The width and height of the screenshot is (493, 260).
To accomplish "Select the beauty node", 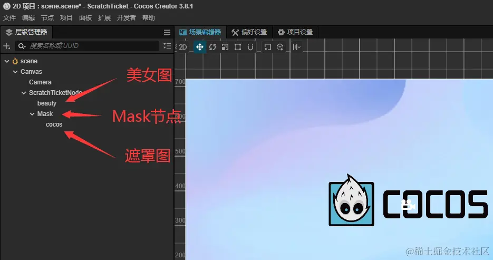I will coord(47,103).
